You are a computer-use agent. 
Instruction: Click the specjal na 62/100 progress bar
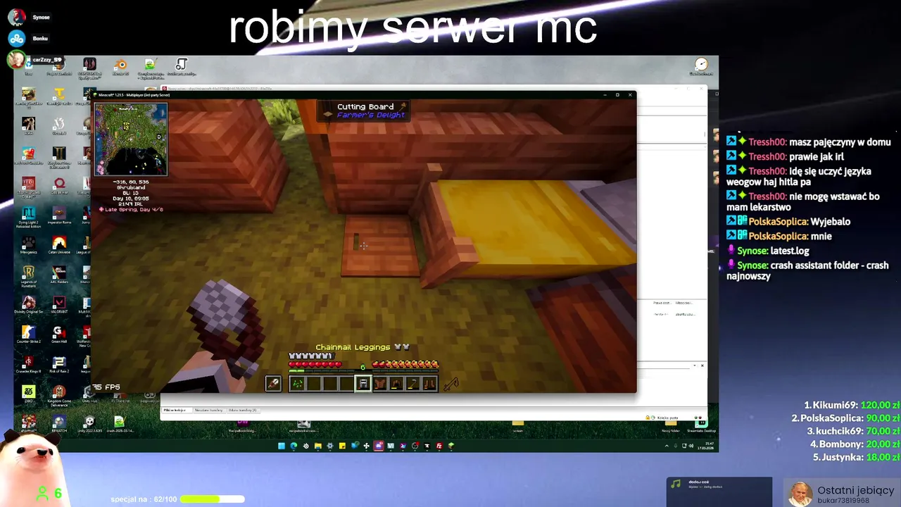pos(212,499)
